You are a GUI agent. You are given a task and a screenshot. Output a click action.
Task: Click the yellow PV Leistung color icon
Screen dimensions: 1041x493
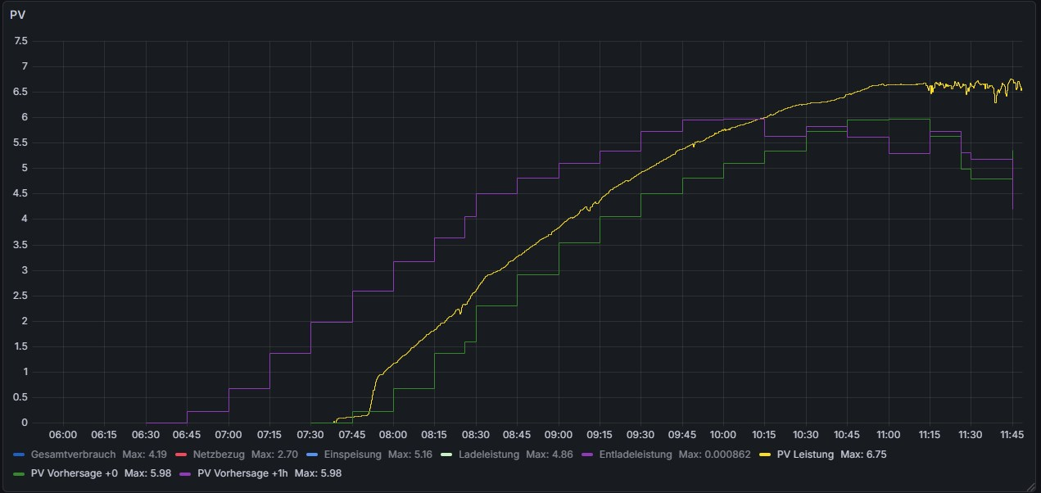(765, 455)
